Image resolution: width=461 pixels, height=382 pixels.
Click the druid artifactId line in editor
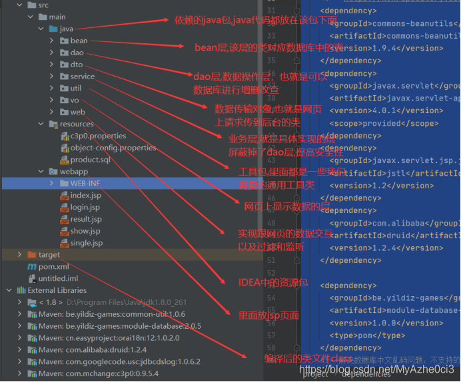[x=394, y=236]
